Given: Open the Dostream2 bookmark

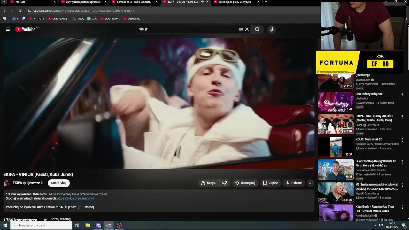Looking at the screenshot, I should pos(132,19).
